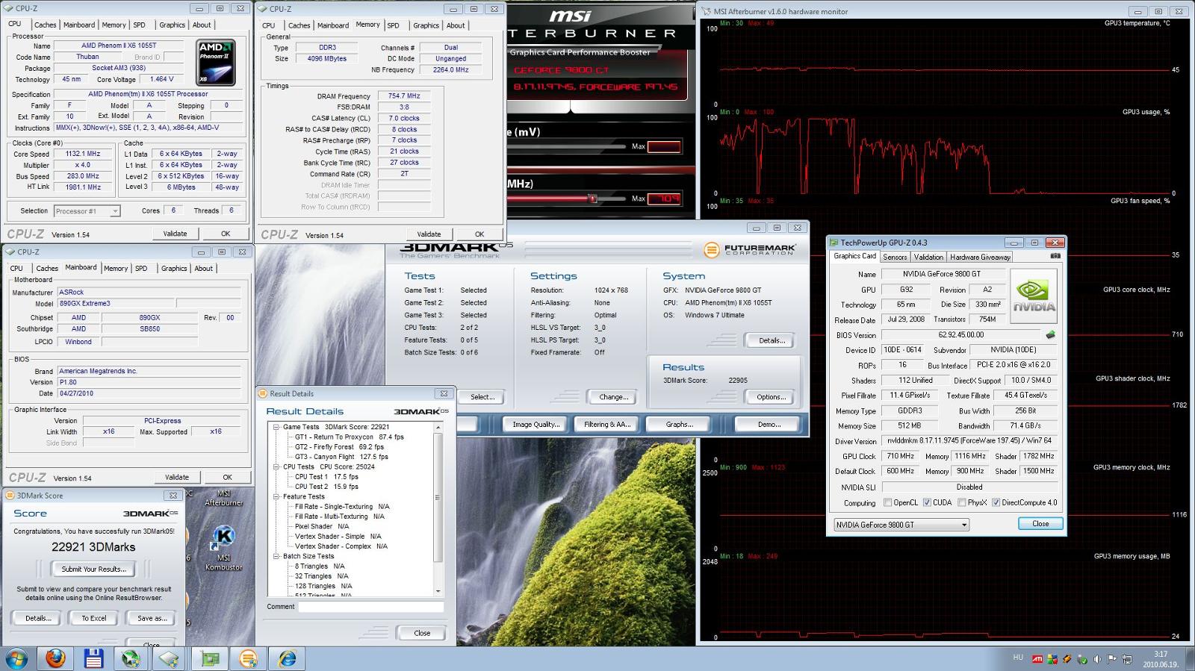Click the To Excel button
The width and height of the screenshot is (1195, 671).
click(x=94, y=618)
